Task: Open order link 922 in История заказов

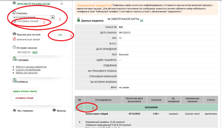Action: click(x=35, y=53)
